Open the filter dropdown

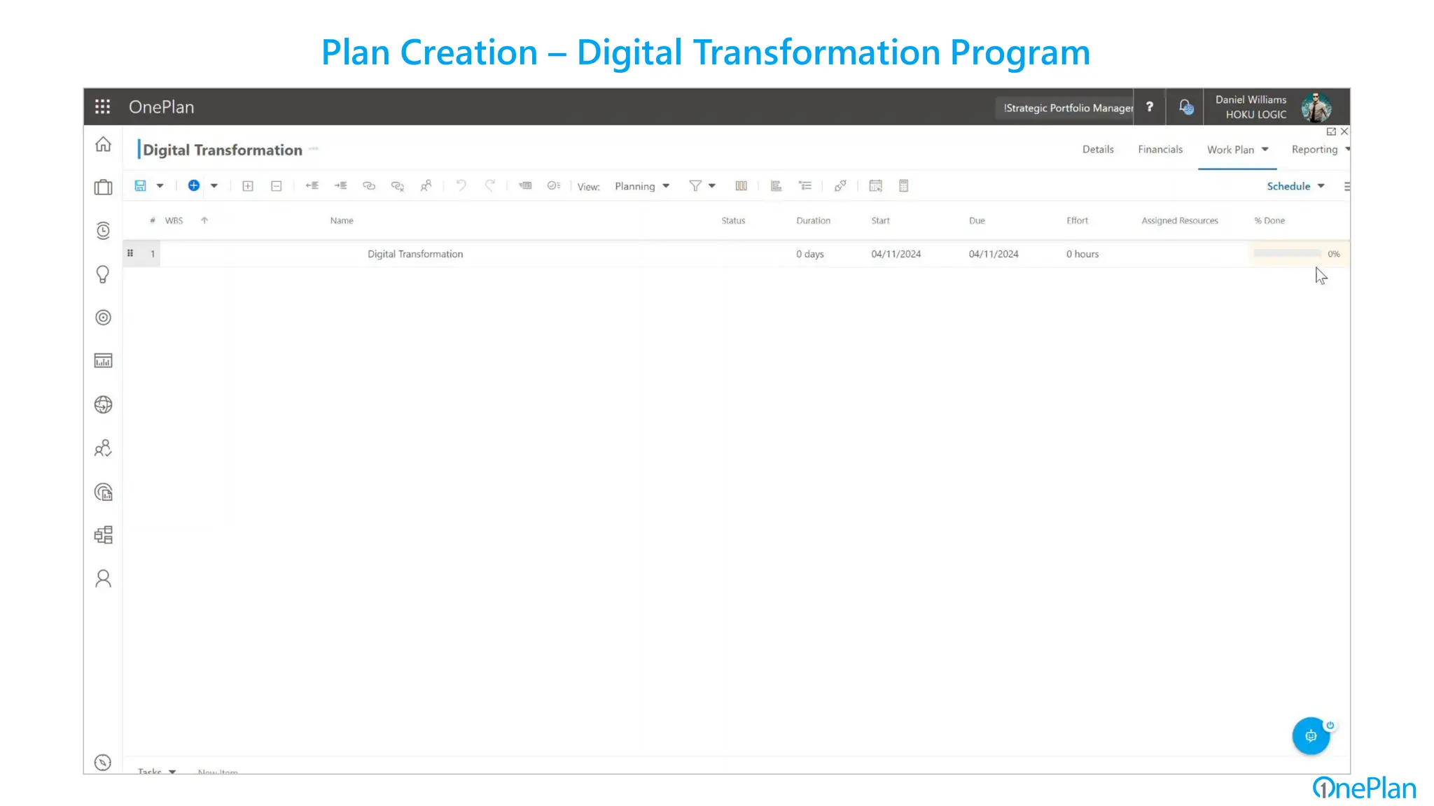click(x=702, y=185)
